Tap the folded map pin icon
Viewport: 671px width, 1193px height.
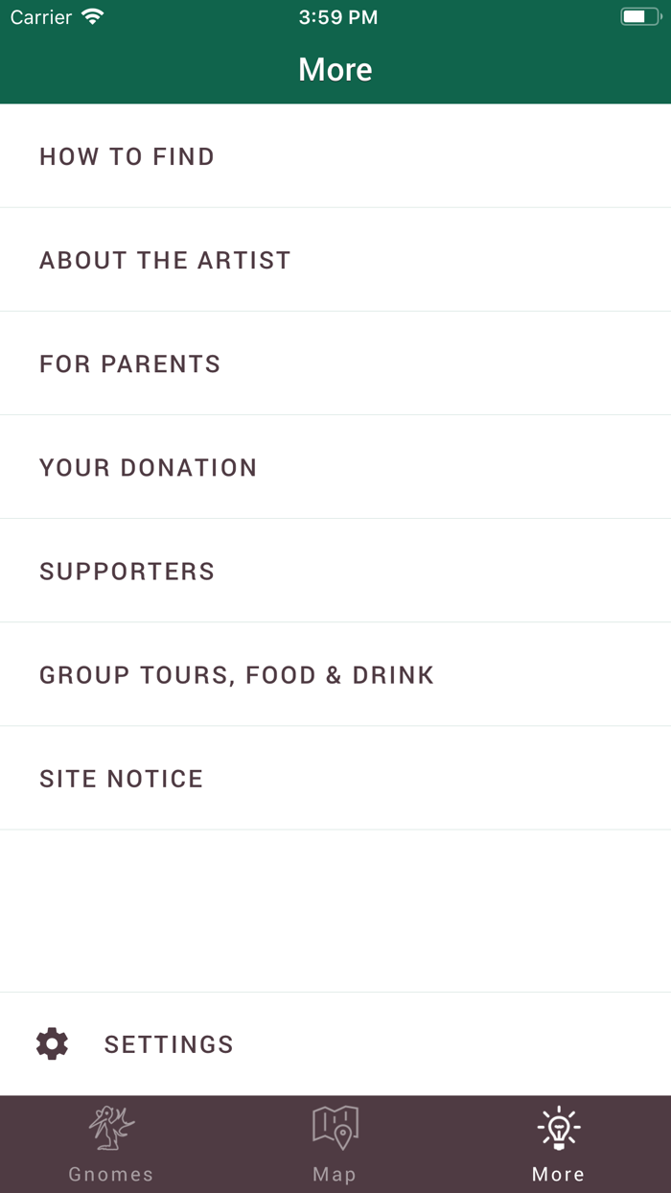point(335,1128)
